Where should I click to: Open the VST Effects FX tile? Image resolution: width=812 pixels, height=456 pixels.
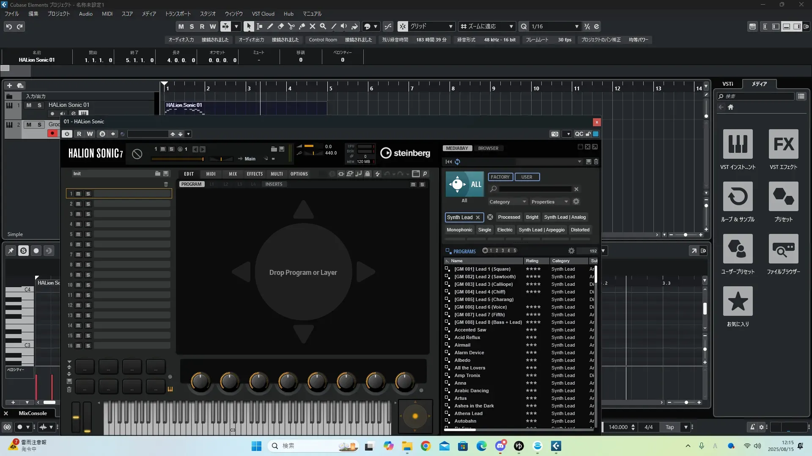(783, 144)
